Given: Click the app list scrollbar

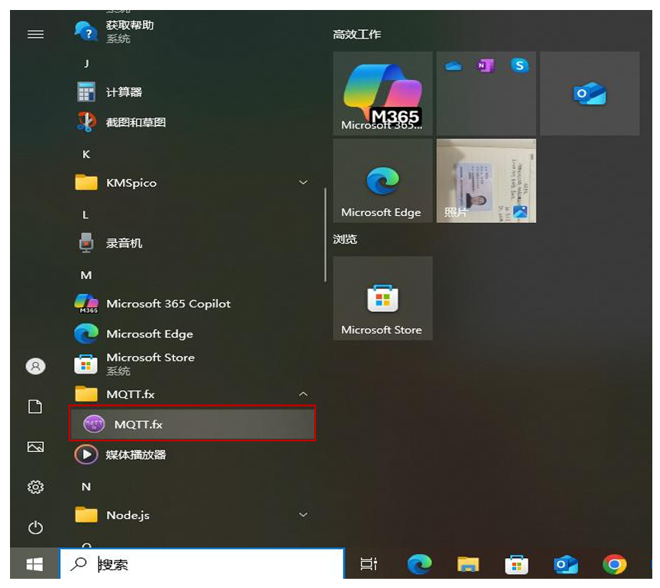Looking at the screenshot, I should [x=325, y=234].
